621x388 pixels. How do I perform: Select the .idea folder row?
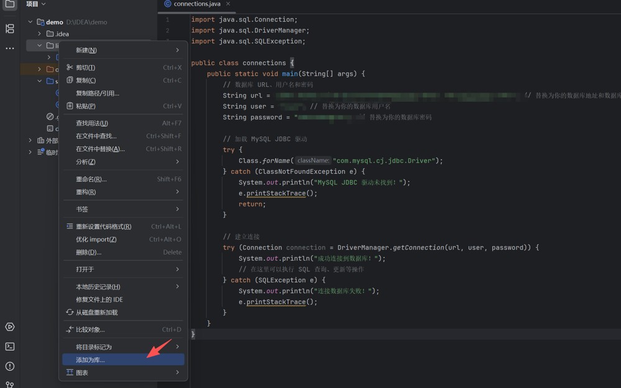89,34
